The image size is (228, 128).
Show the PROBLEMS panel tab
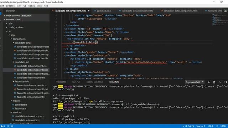61,82
